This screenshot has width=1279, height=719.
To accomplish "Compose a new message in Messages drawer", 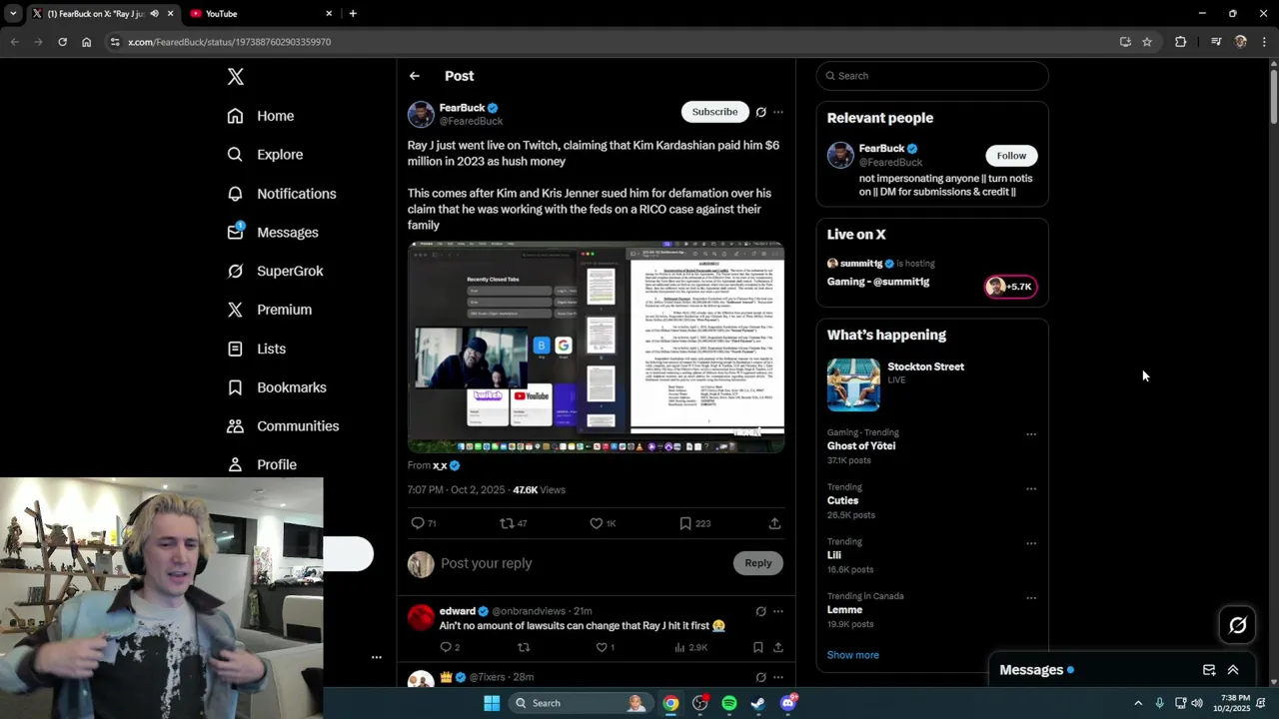I will (1209, 670).
